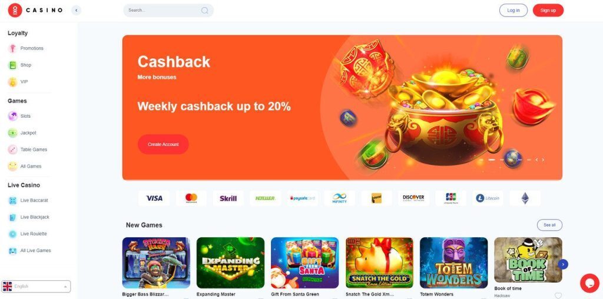Open the Slots games icon
603x299 pixels.
click(13, 116)
